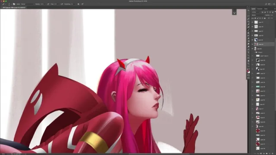276x155 pixels.
Task: Open the Flow value dropdown
Action: (x=59, y=4)
